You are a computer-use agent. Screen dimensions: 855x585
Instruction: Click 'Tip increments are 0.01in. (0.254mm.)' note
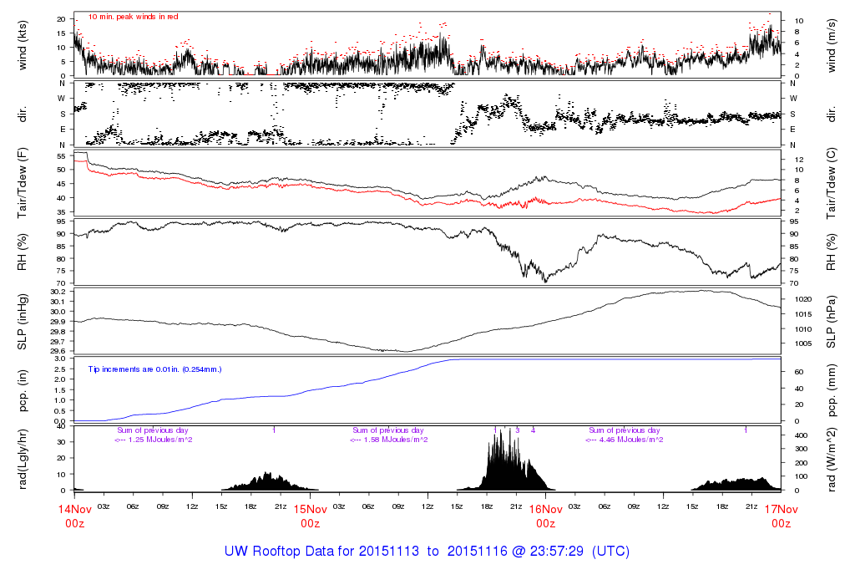pyautogui.click(x=154, y=369)
